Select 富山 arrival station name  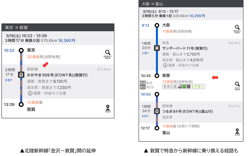coord(166,133)
